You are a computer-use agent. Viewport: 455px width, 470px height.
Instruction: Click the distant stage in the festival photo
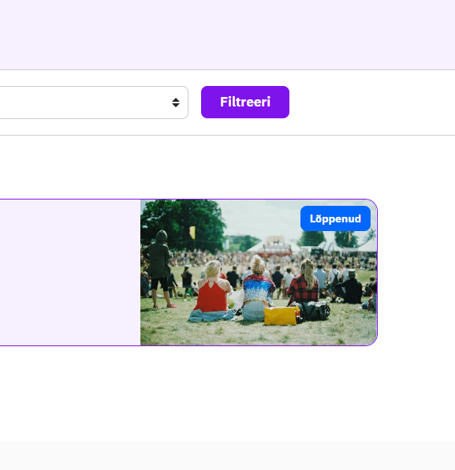point(276,246)
